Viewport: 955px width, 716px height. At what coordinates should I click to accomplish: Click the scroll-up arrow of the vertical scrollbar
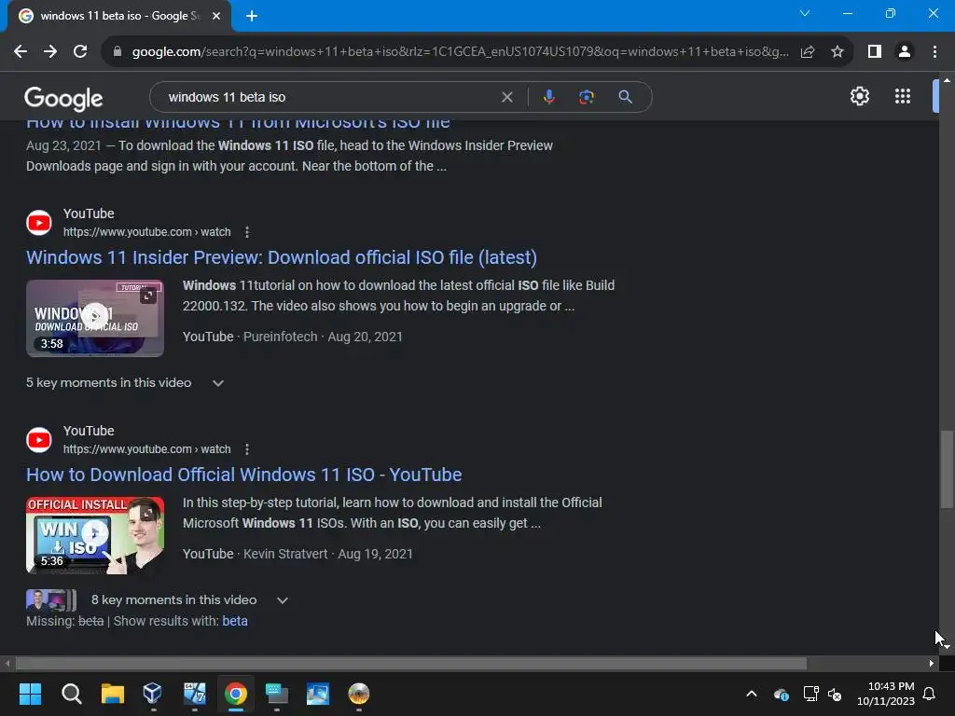(947, 80)
